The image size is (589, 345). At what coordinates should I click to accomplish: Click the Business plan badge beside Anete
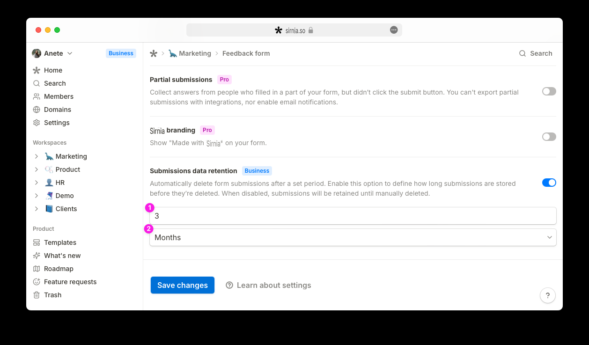click(121, 53)
